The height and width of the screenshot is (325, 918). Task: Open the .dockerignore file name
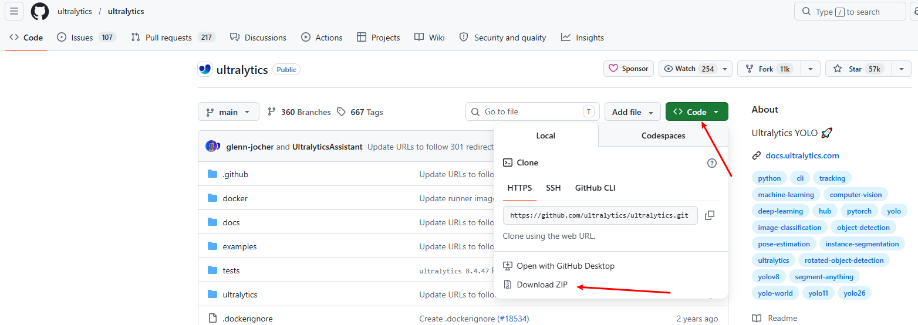point(248,319)
